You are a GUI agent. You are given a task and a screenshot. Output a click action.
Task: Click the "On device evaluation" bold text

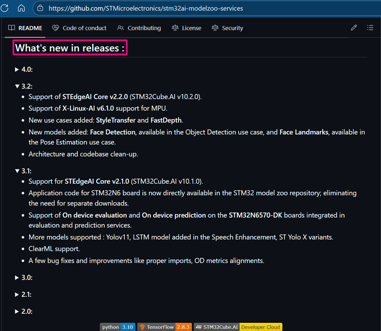(x=95, y=216)
